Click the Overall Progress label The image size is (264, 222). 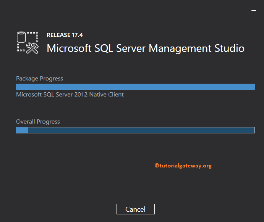pos(38,122)
